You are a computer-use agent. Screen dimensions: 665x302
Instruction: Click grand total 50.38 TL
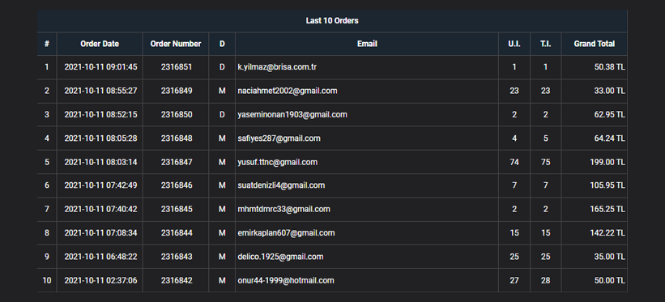click(609, 67)
